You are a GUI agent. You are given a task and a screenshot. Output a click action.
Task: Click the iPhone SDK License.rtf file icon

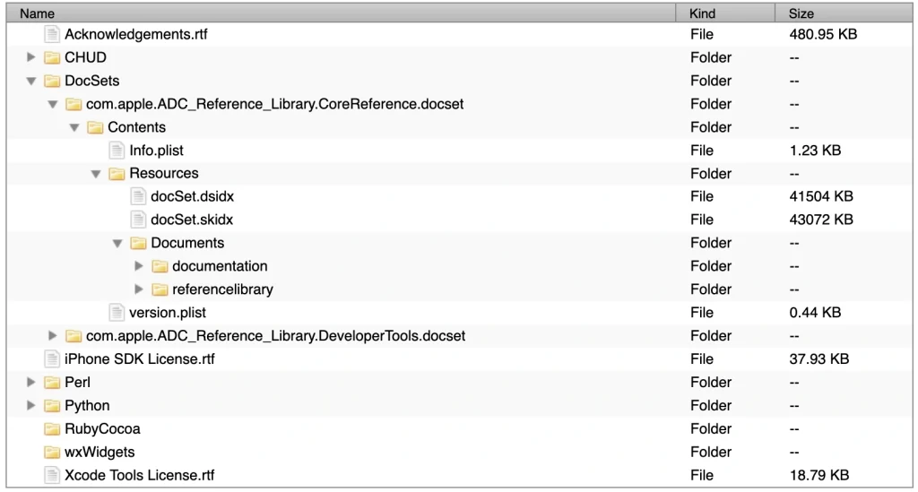pos(52,359)
